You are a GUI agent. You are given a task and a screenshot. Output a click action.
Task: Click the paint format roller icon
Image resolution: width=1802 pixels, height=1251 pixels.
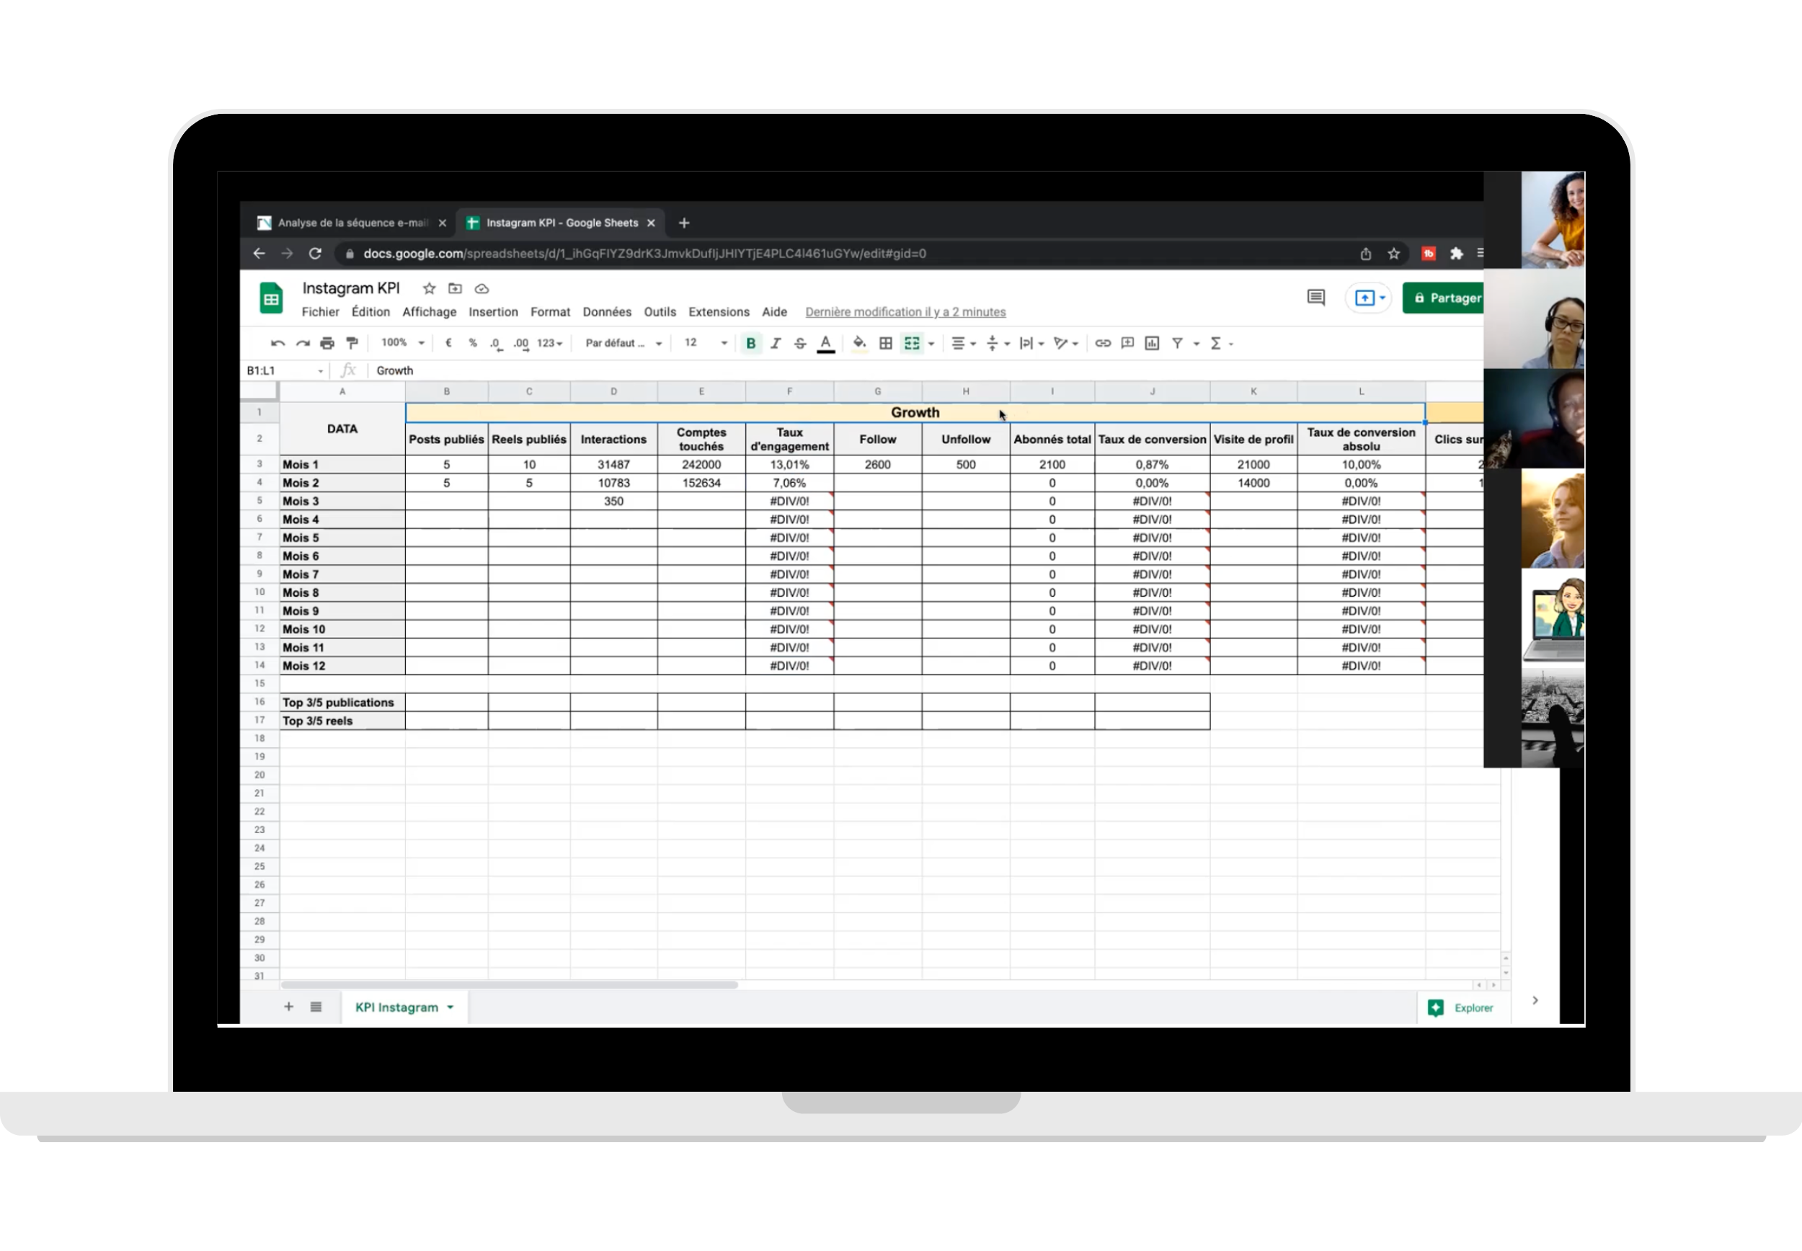pos(352,343)
